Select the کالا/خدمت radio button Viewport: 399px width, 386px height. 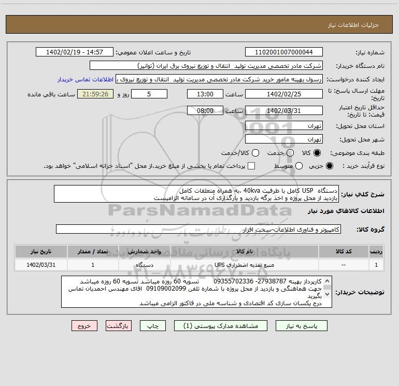pyautogui.click(x=255, y=153)
